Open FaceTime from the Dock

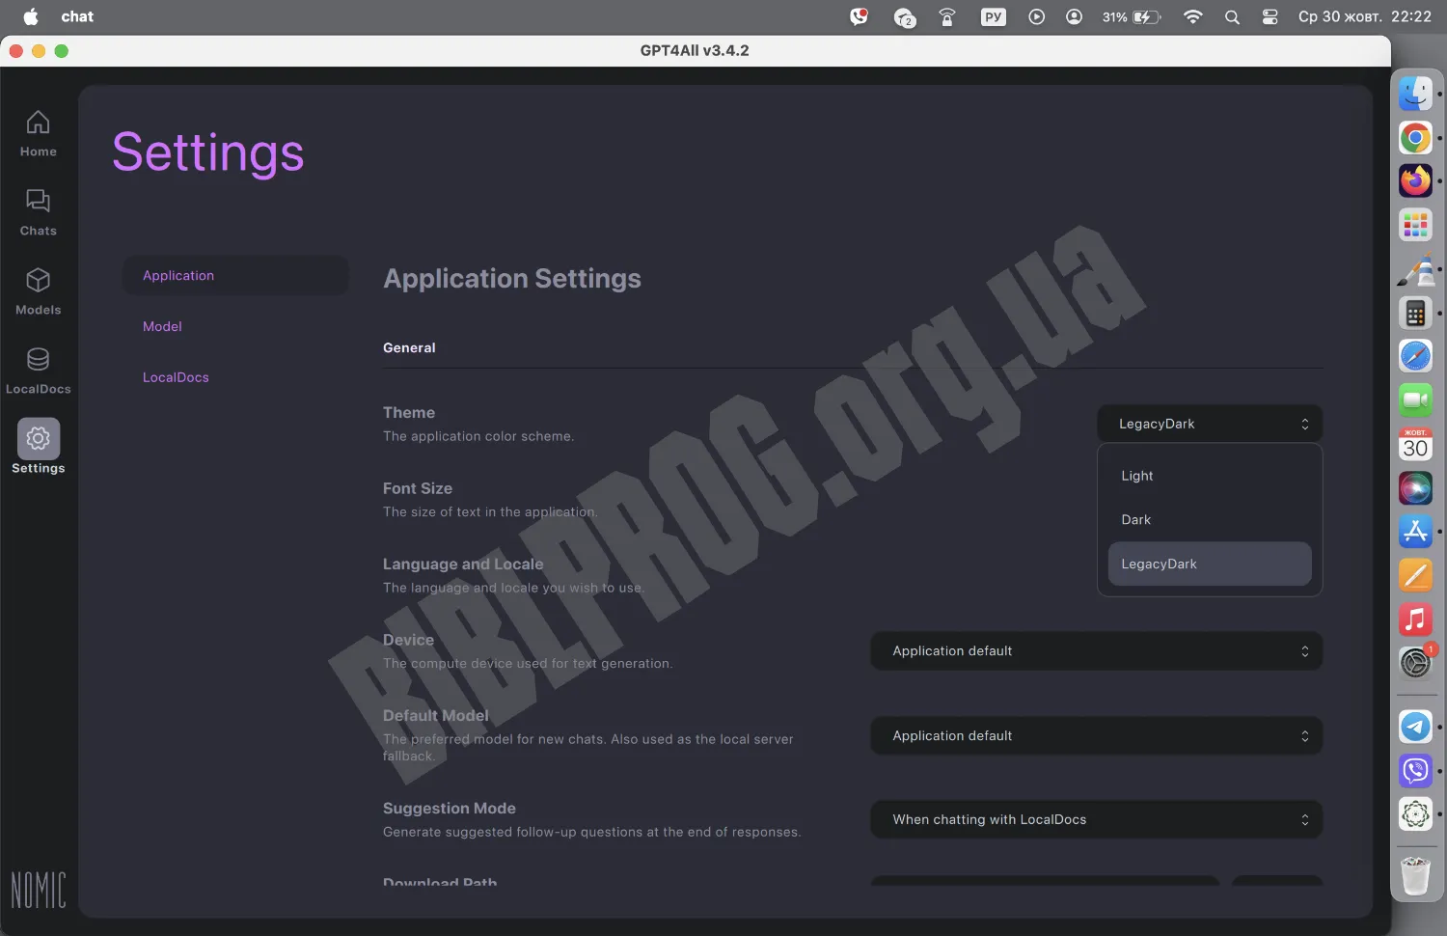point(1415,400)
